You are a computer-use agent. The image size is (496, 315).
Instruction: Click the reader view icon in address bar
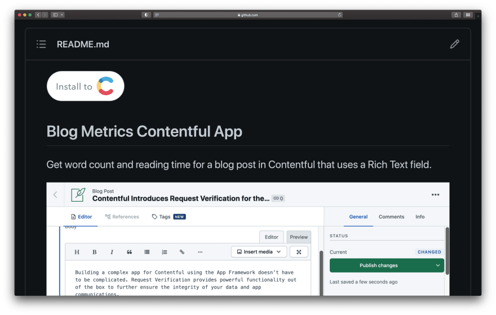[x=157, y=15]
